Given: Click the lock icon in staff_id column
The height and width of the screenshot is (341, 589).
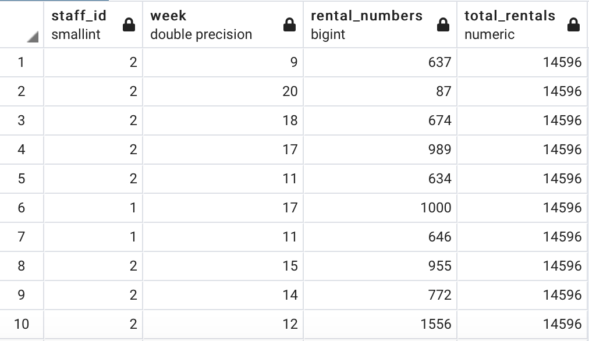Looking at the screenshot, I should pyautogui.click(x=129, y=25).
